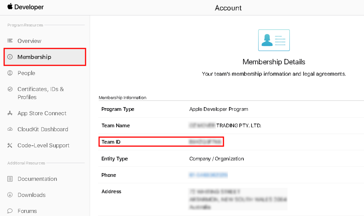Click the blurred Team ID value
Viewport: 364px width, 216px height.
205,142
